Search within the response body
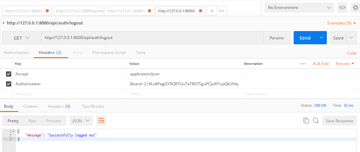360x152 pixels. (x=316, y=121)
